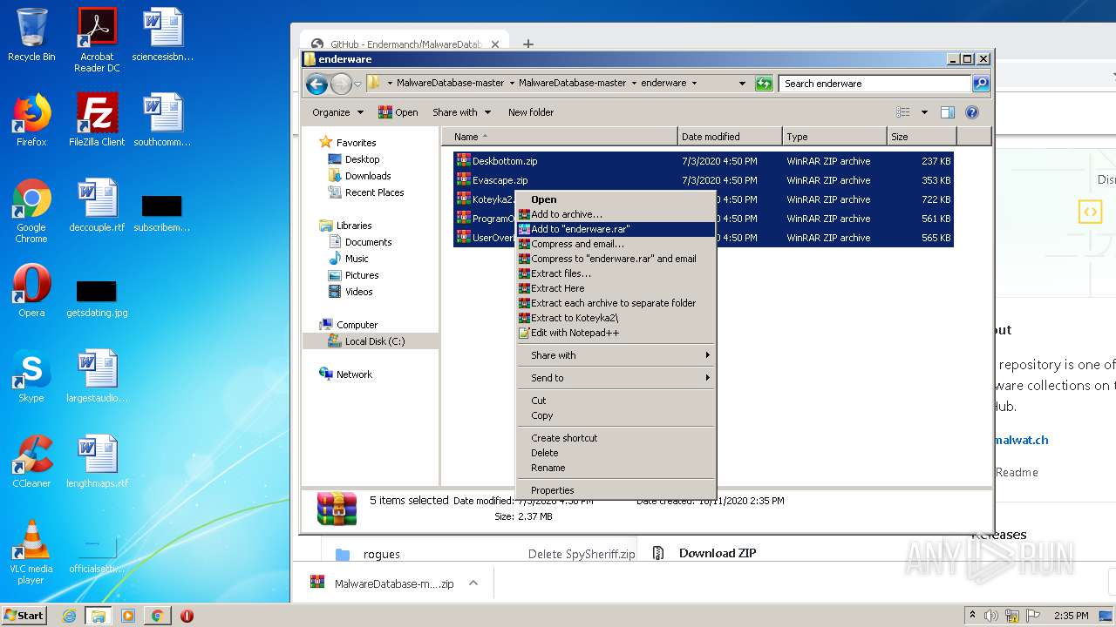The image size is (1116, 627).
Task: Click media player taskbar icon
Action: point(128,616)
